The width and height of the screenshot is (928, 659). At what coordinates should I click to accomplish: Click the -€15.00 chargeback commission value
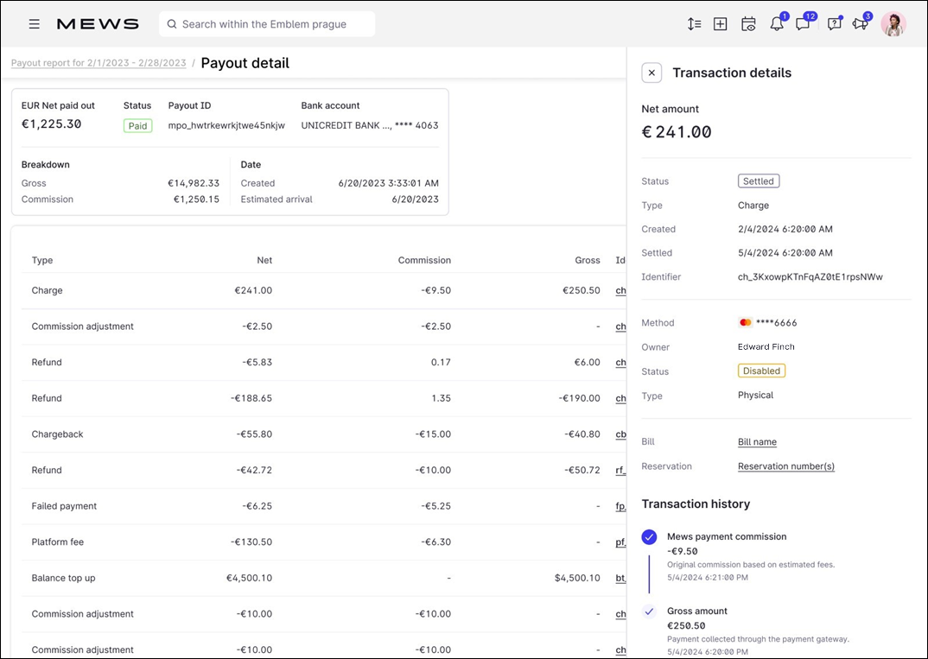(433, 434)
